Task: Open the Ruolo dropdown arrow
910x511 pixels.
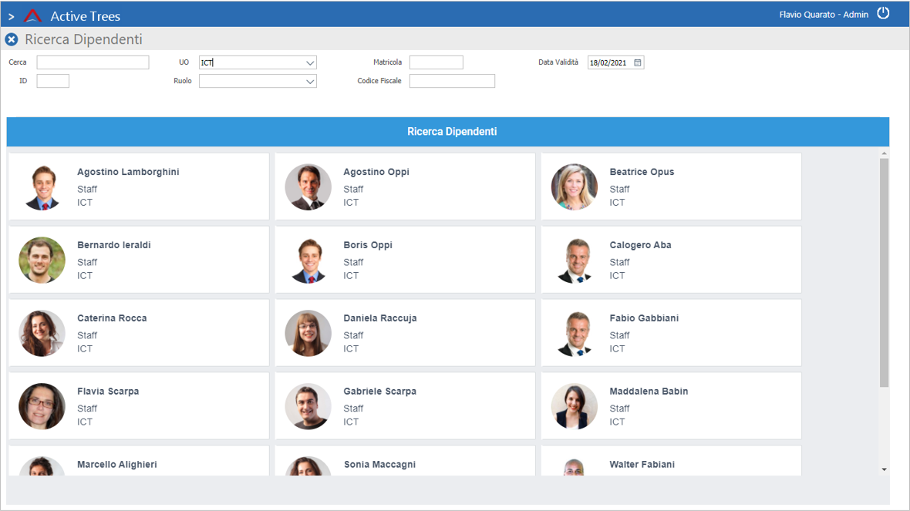Action: (310, 81)
